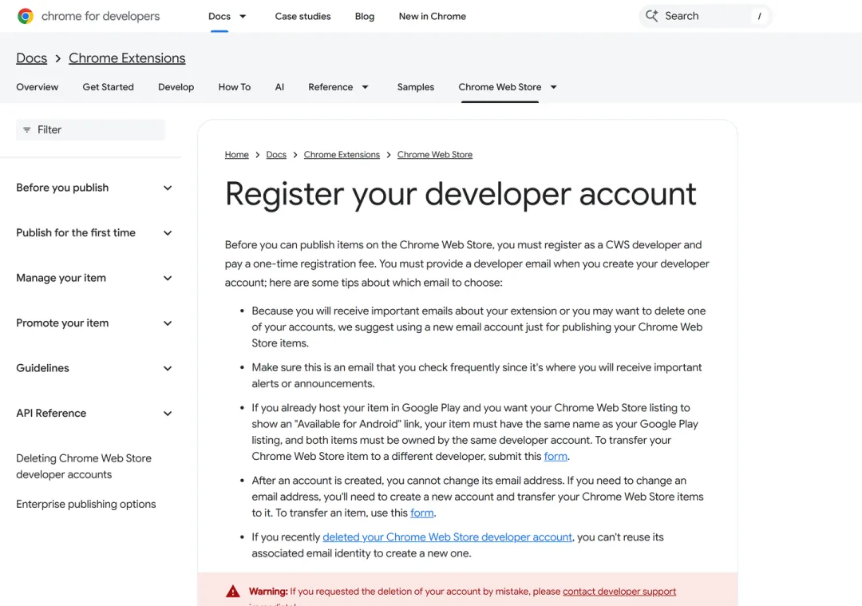Click the Guidelines label
Screen dimensions: 862x606
pos(42,368)
